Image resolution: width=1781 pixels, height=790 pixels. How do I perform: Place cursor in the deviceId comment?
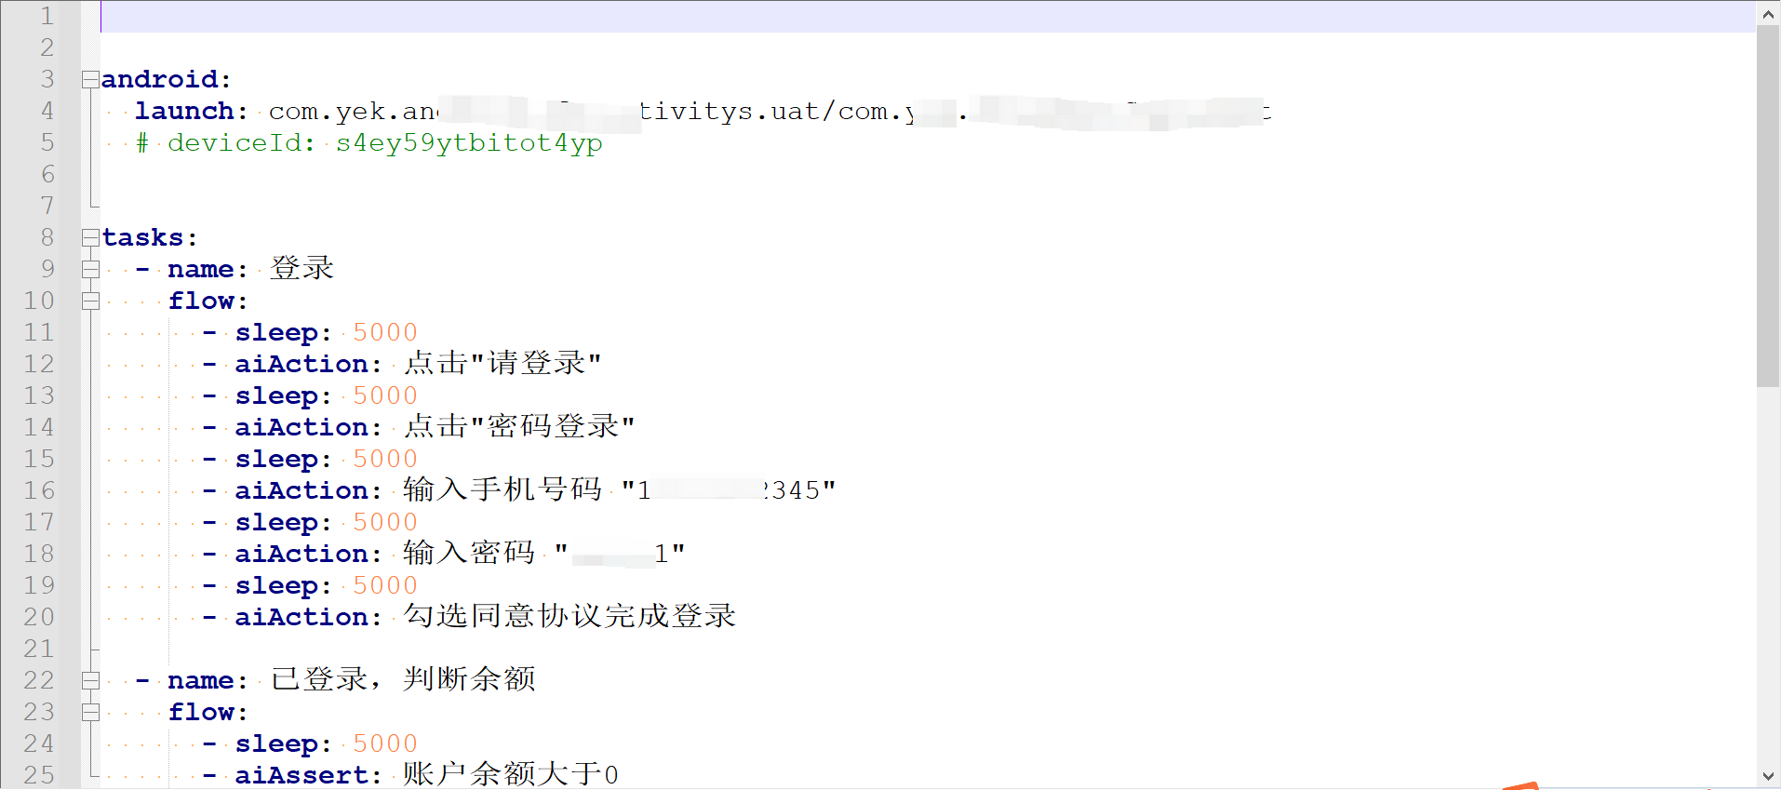pos(369,143)
